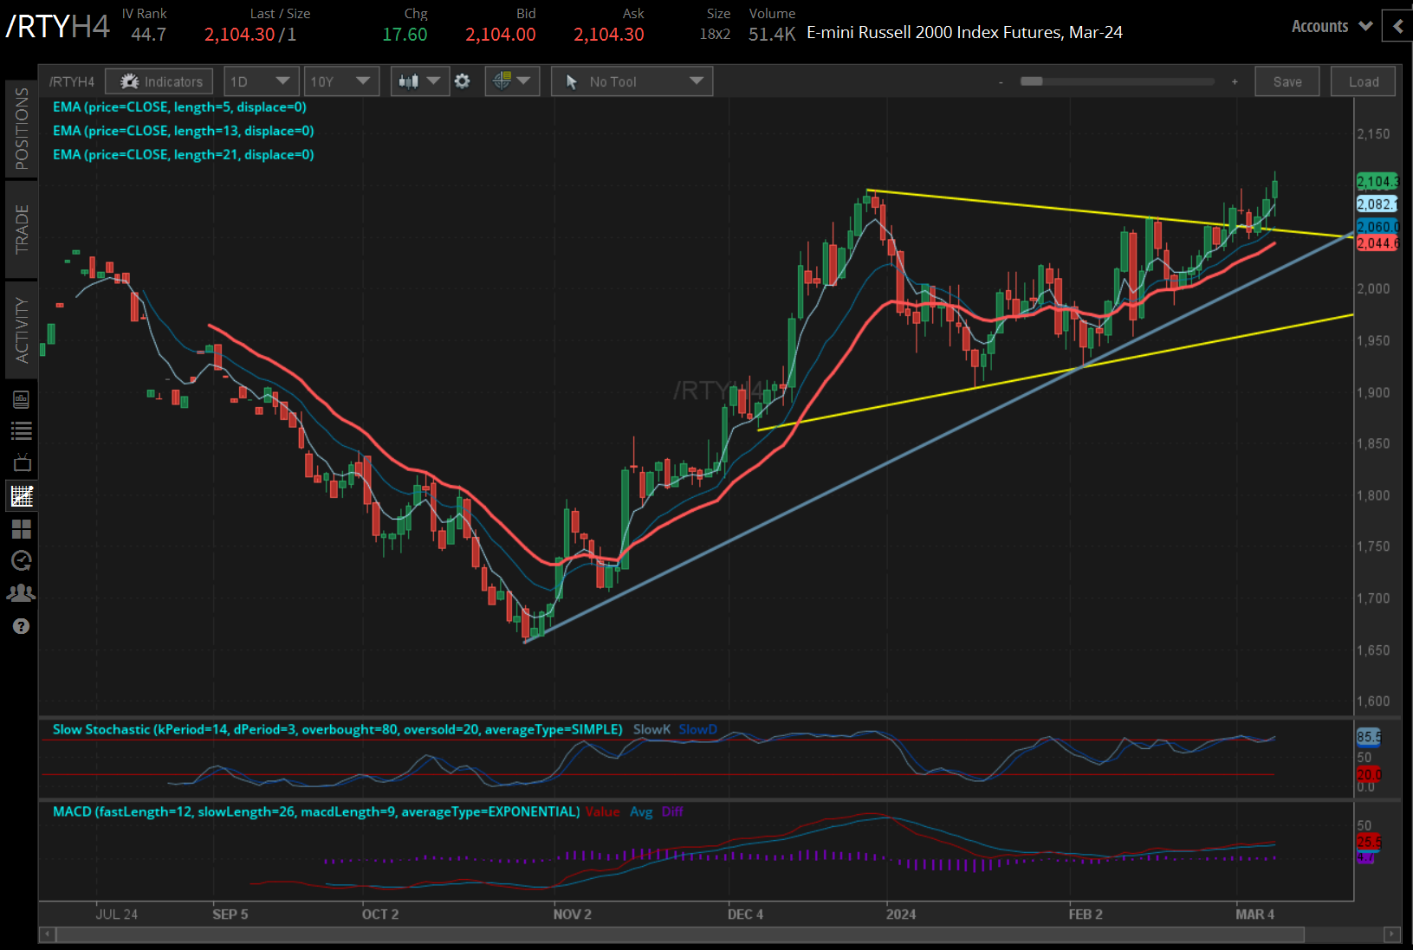Open the book with bar chart icon

pyautogui.click(x=22, y=399)
